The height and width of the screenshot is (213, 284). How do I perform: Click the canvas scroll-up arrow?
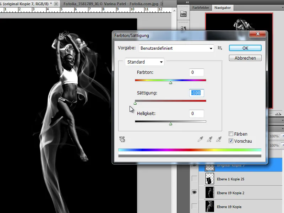coord(174,11)
